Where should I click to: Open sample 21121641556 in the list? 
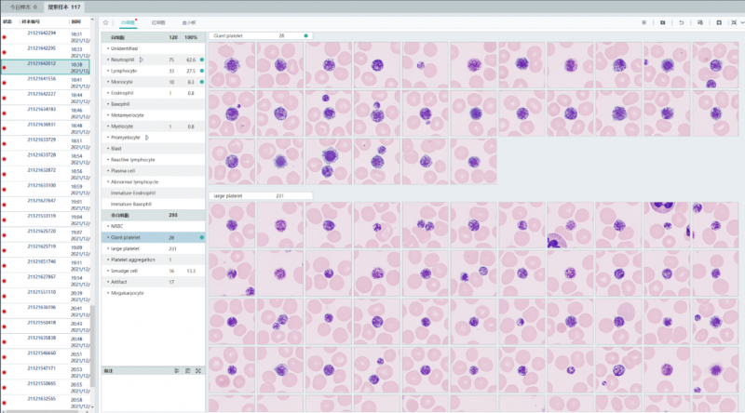point(46,82)
